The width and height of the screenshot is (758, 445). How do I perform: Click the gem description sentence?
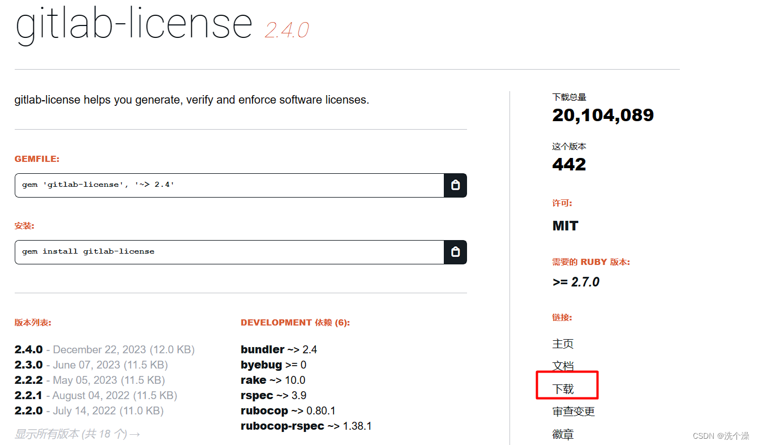click(x=192, y=100)
